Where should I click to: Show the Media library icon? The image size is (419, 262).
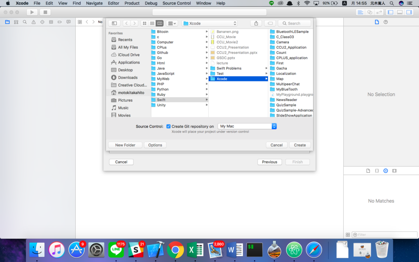point(394,171)
